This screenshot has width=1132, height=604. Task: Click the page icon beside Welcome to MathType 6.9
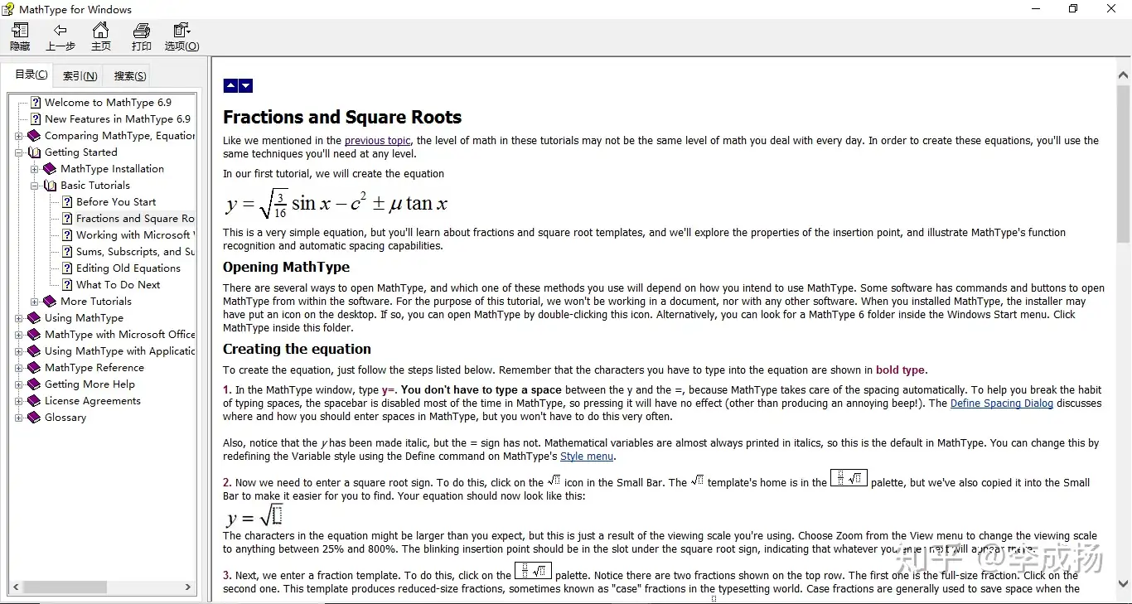pyautogui.click(x=36, y=103)
